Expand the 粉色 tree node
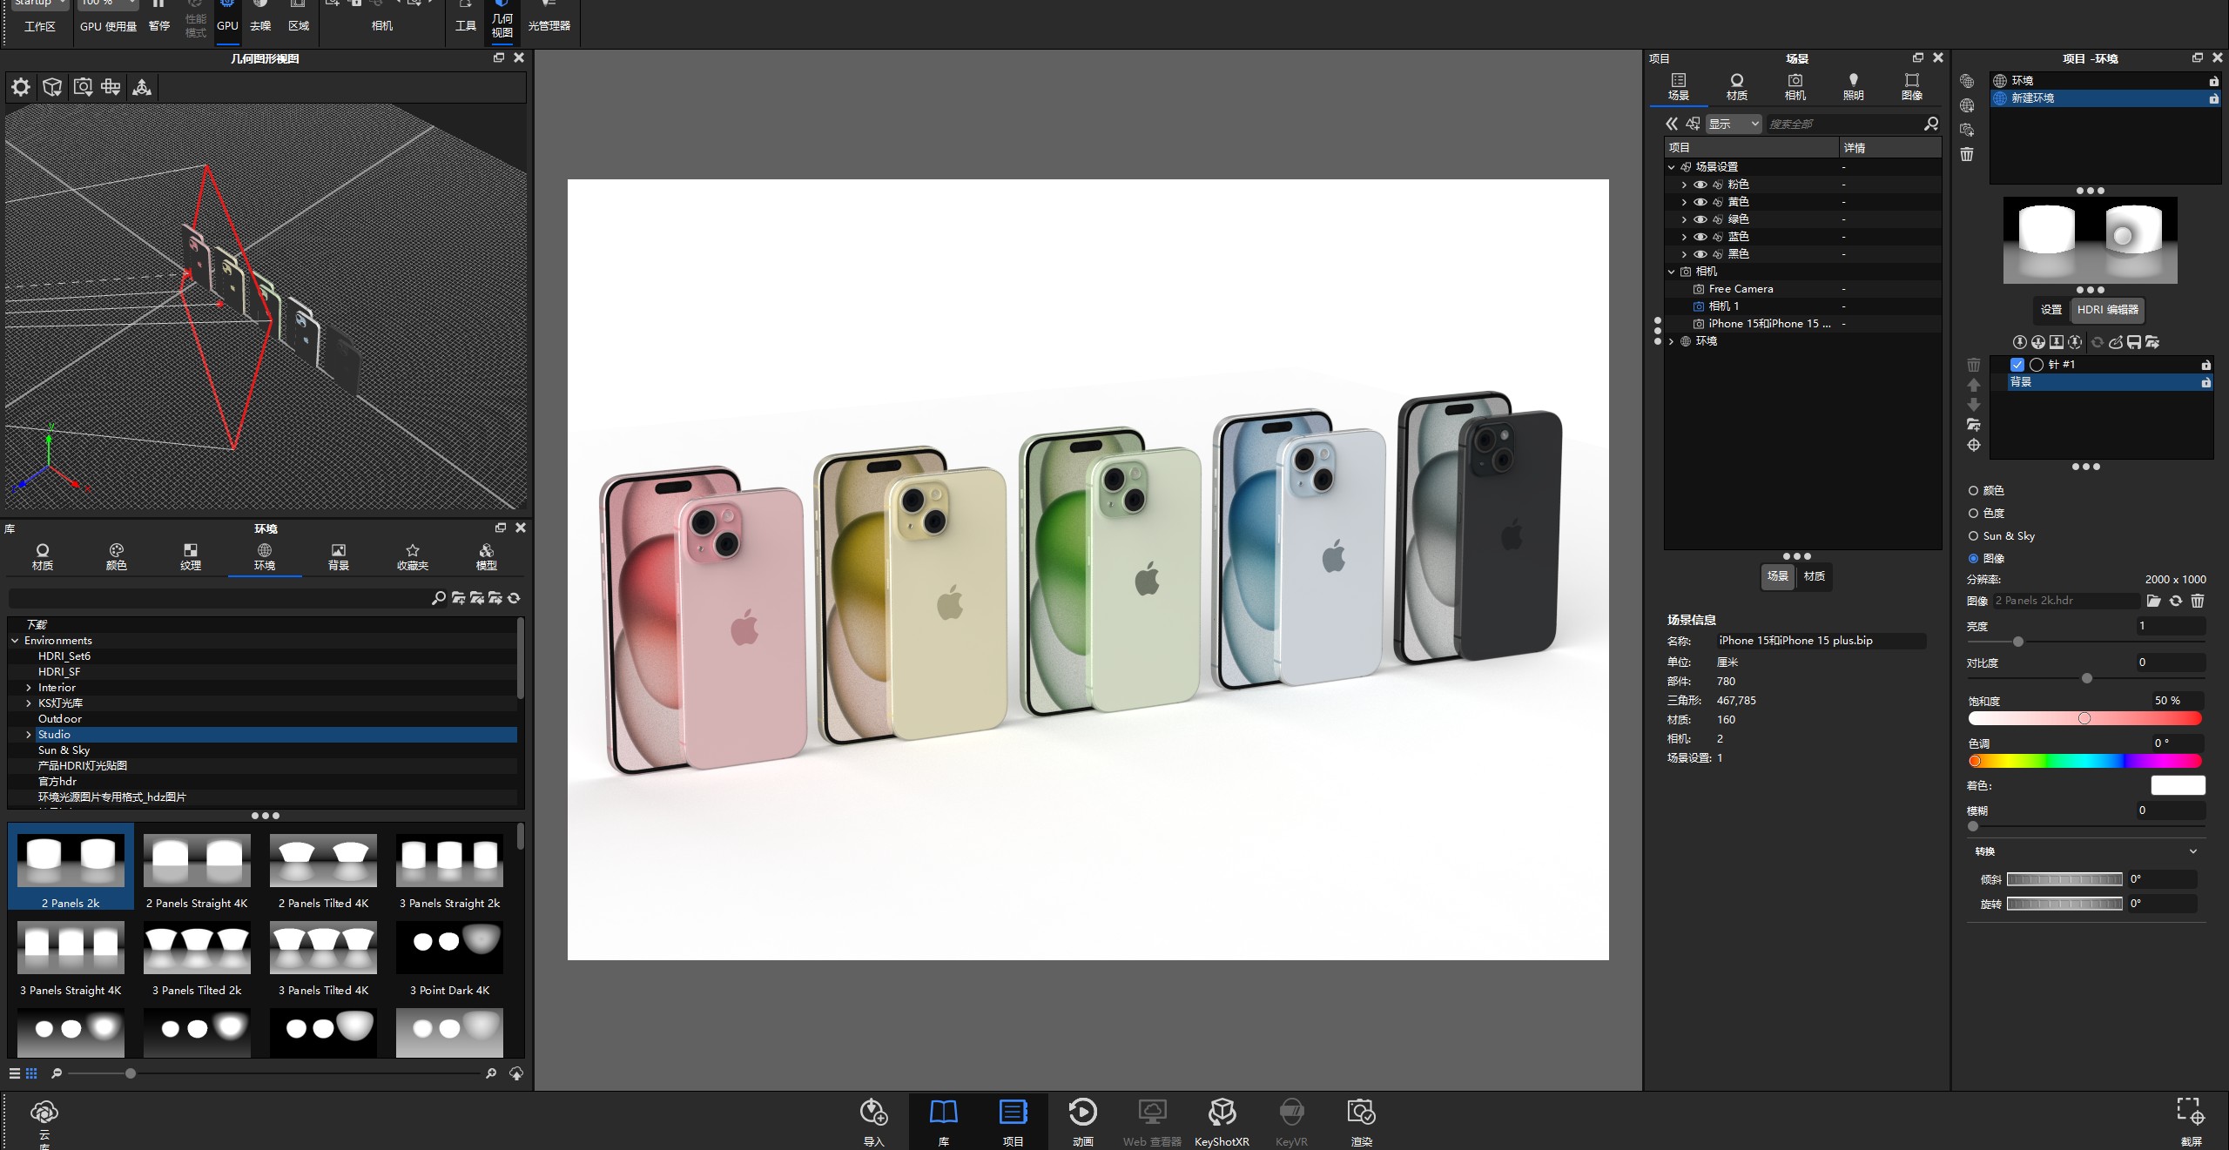Viewport: 2229px width, 1150px height. (1684, 185)
